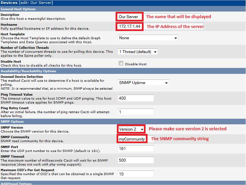
Task: Click the 'Ping Retry Count' label
Action: (x=15, y=108)
